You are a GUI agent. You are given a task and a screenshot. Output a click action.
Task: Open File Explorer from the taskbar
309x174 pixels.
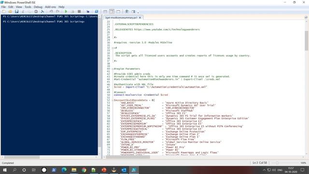[74, 170]
